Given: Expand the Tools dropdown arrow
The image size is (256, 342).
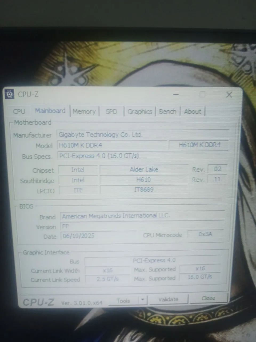Looking at the screenshot, I should click(143, 300).
